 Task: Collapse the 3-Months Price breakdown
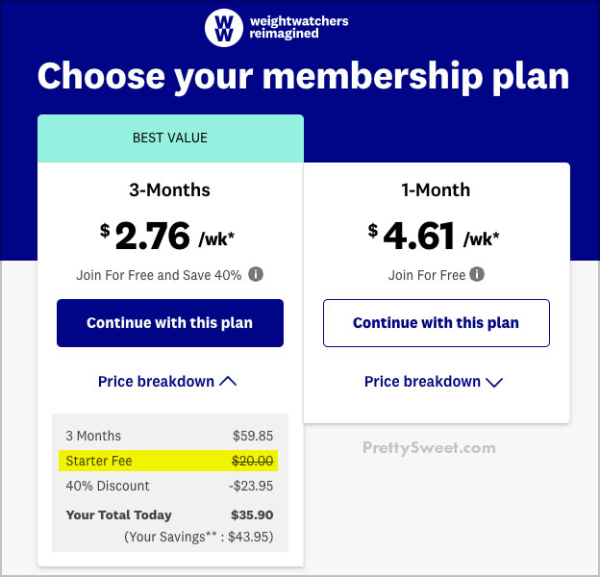tap(167, 382)
